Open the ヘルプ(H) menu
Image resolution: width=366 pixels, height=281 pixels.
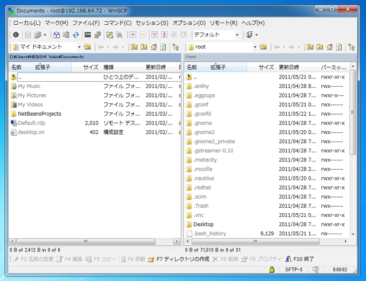[x=253, y=23]
